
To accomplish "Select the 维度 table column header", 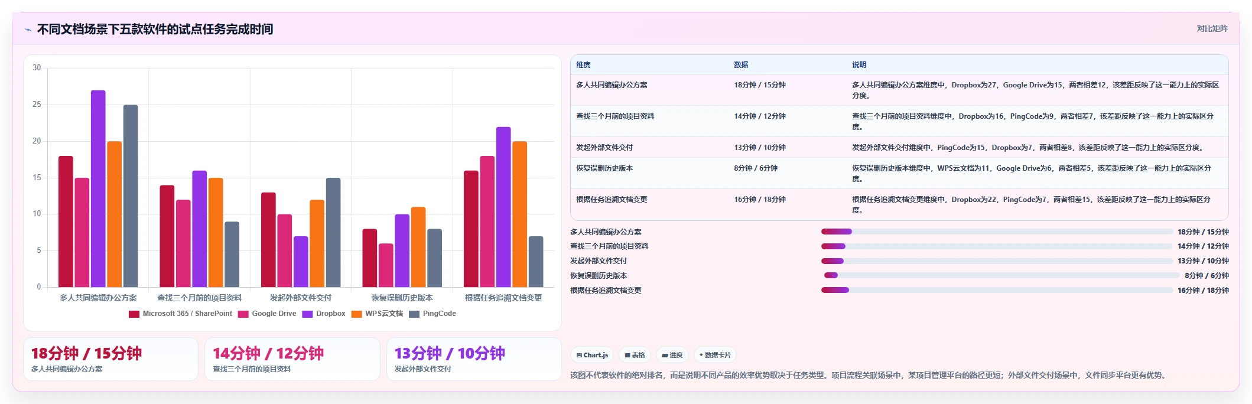I will pyautogui.click(x=583, y=65).
